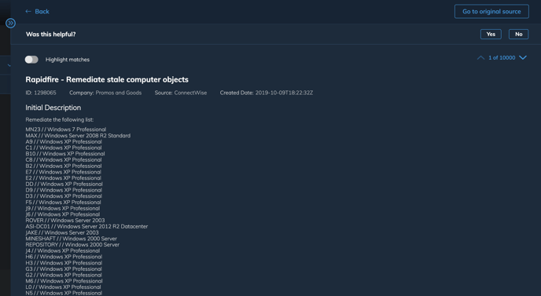The image size is (541, 296).
Task: Click the Initial Description heading
Action: coord(53,108)
